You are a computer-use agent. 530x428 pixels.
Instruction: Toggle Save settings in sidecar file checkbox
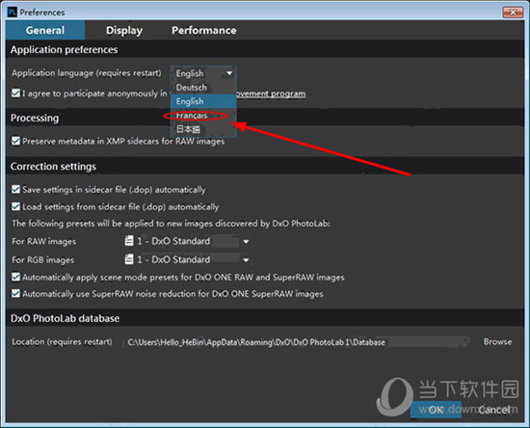click(15, 189)
